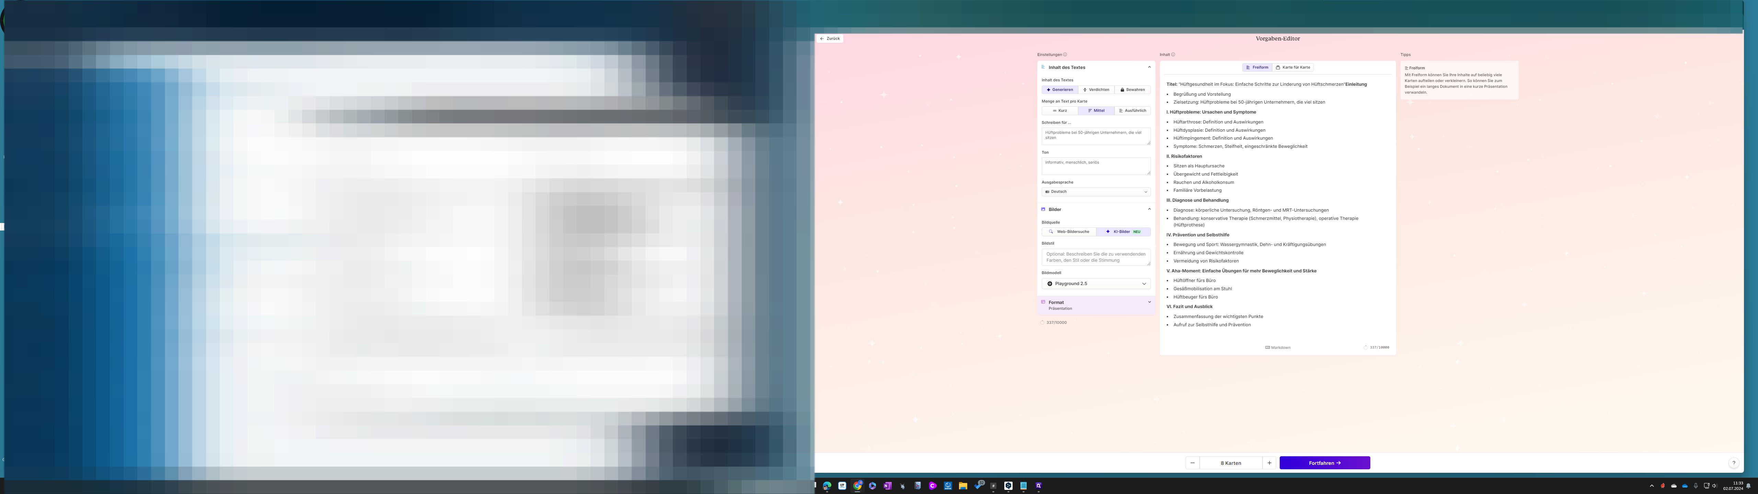Click into the Schreiben für text field

[1096, 136]
